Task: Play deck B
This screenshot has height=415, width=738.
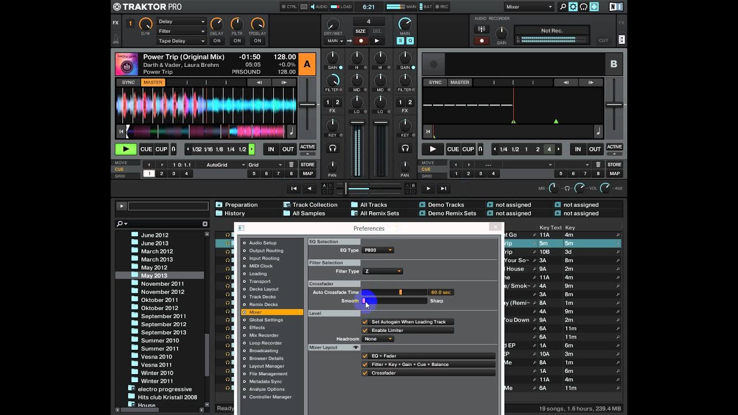Action: coord(432,149)
